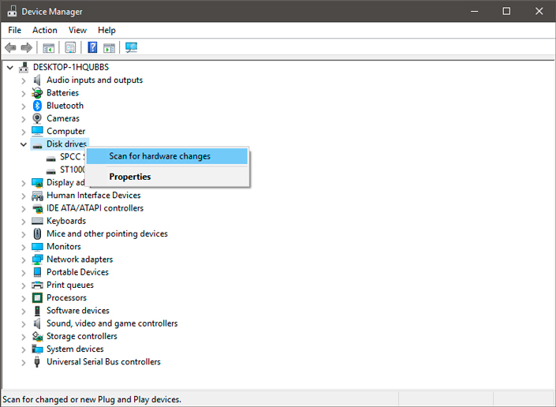Click the Print queues printer icon

tap(37, 285)
